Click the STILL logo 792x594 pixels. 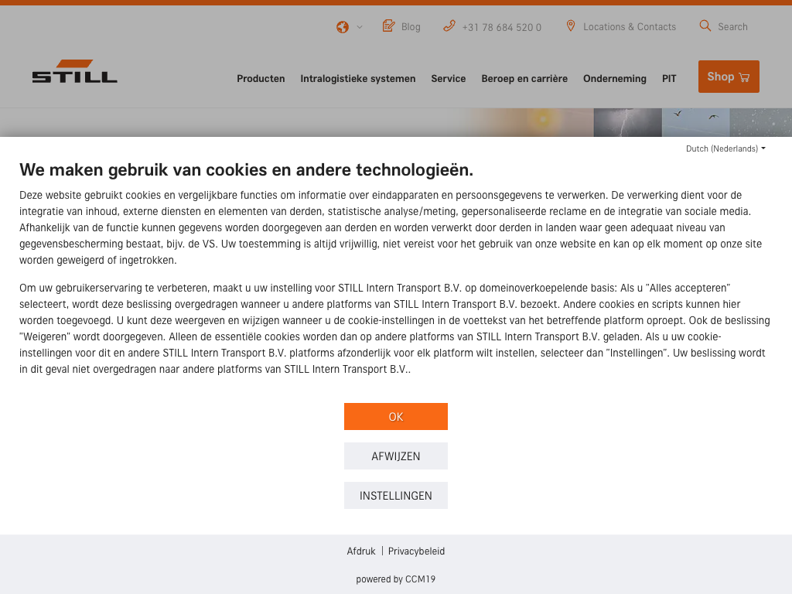75,71
